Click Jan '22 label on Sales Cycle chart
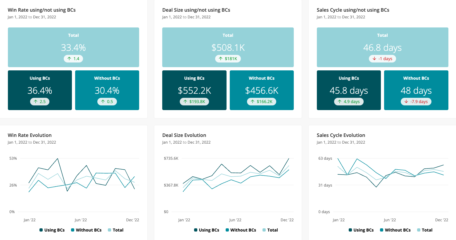This screenshot has height=240, width=456. [338, 220]
